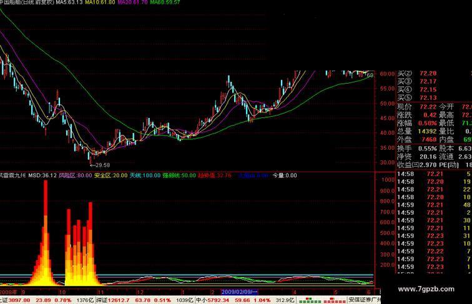This screenshot has width=472, height=304.
Task: Click the 最高 label in quote panel
Action: coord(446,115)
